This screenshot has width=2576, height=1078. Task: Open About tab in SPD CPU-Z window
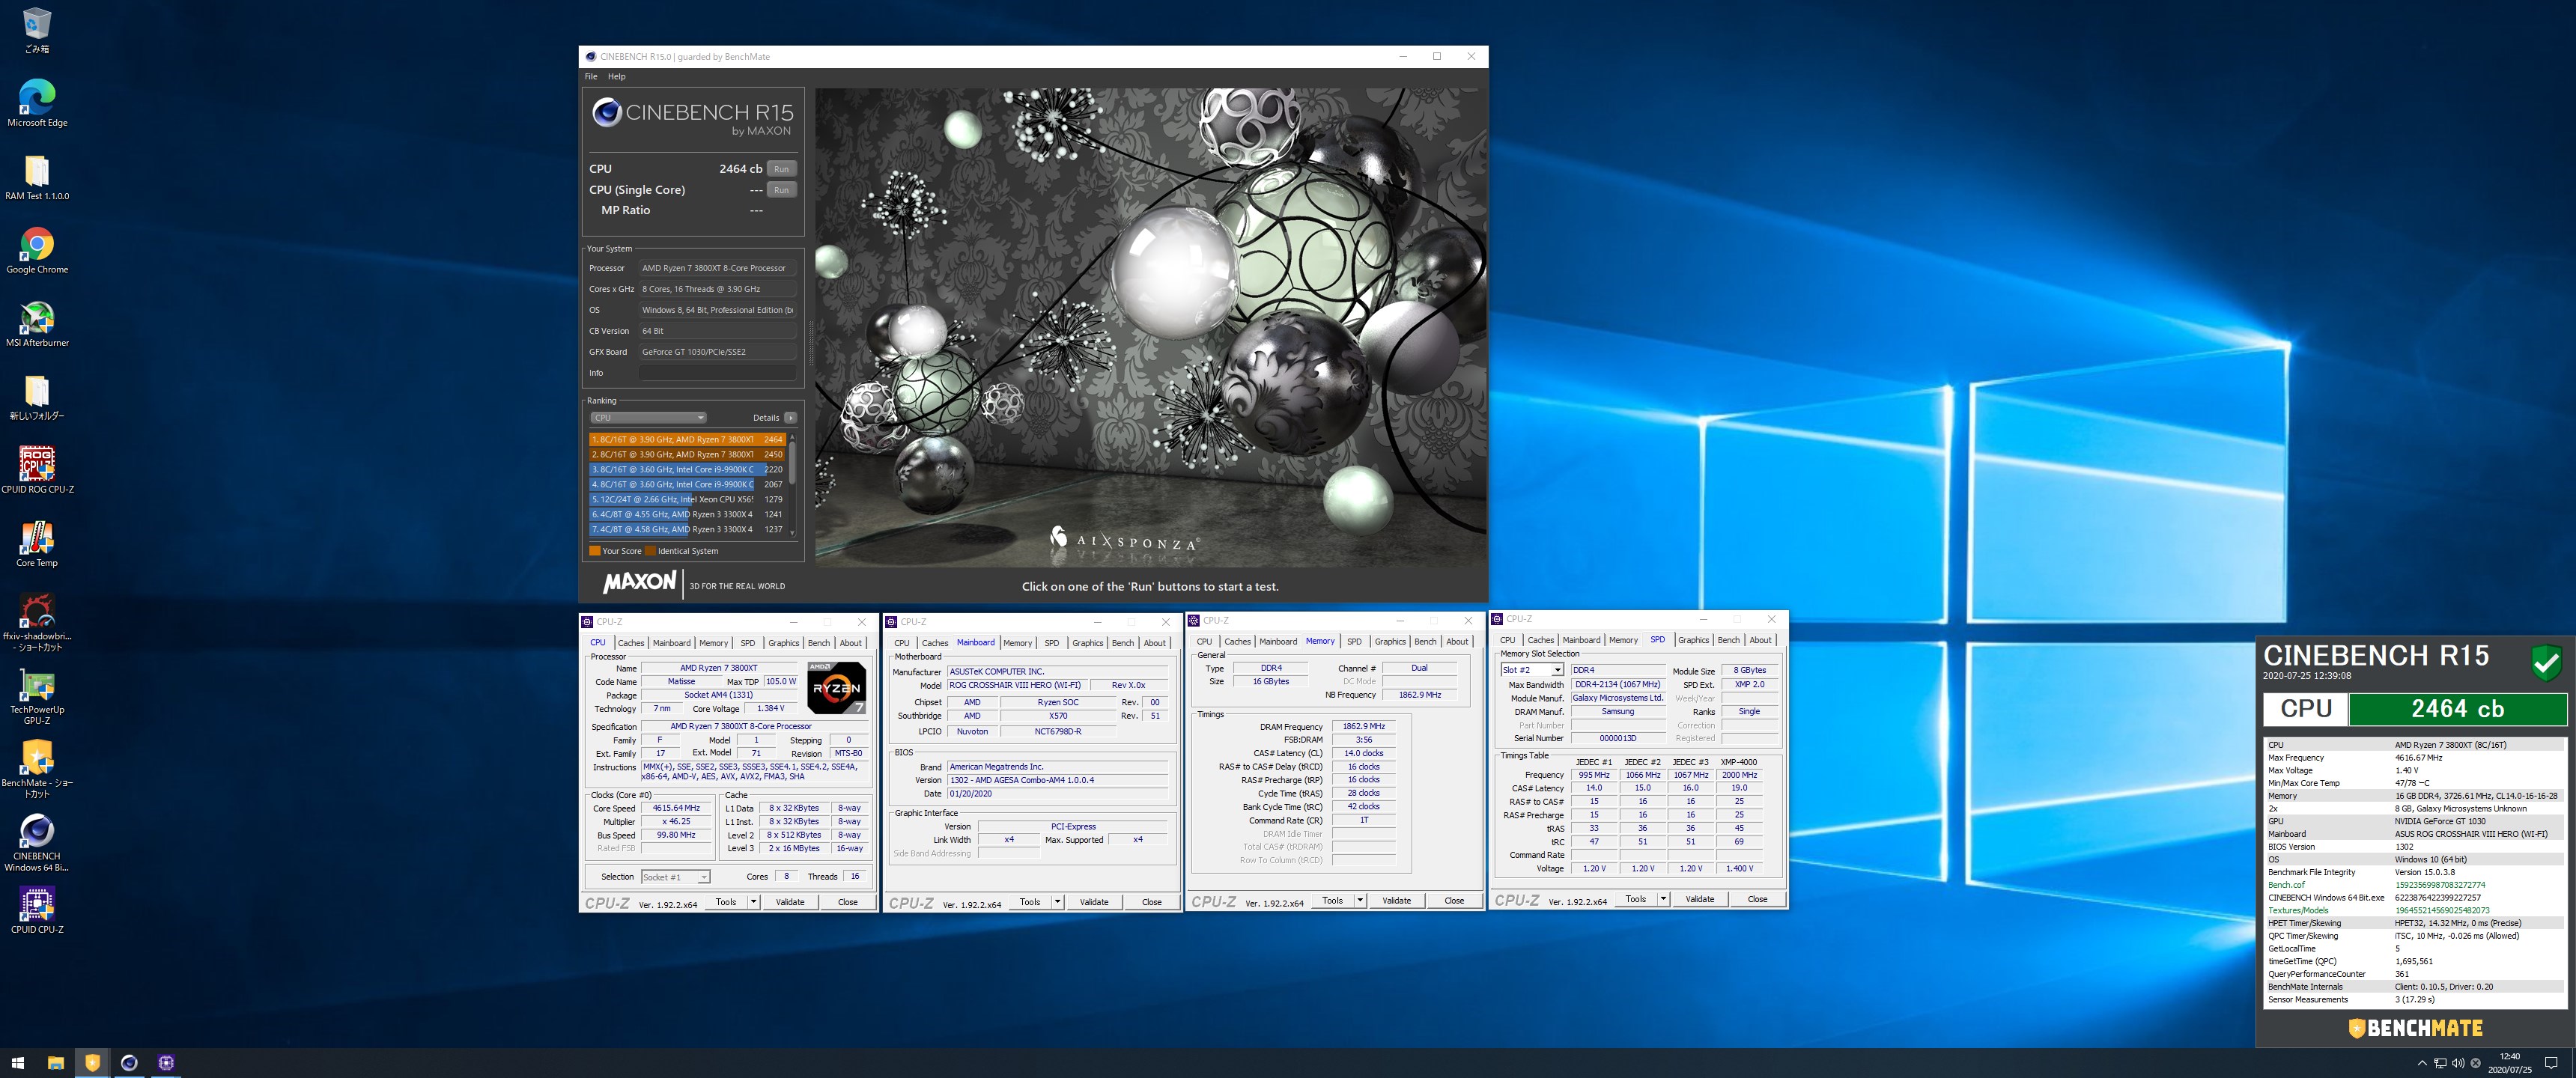point(1760,640)
